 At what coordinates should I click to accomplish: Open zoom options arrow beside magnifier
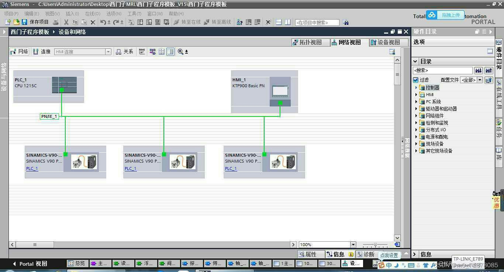pos(186,52)
